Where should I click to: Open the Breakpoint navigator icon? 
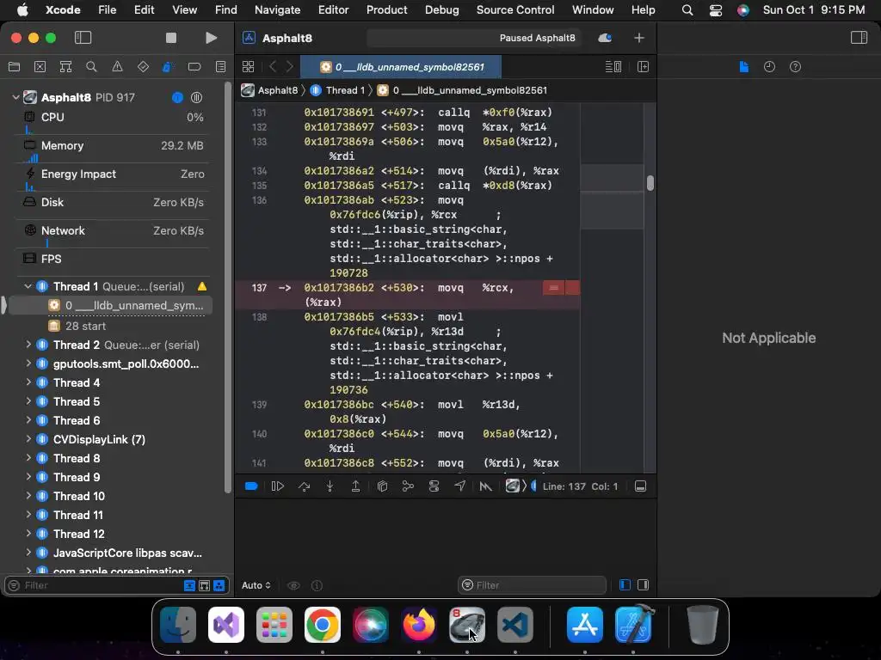pyautogui.click(x=194, y=67)
